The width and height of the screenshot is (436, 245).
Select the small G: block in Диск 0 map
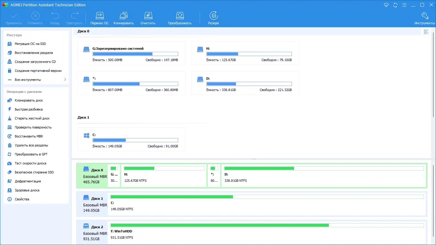click(x=114, y=176)
